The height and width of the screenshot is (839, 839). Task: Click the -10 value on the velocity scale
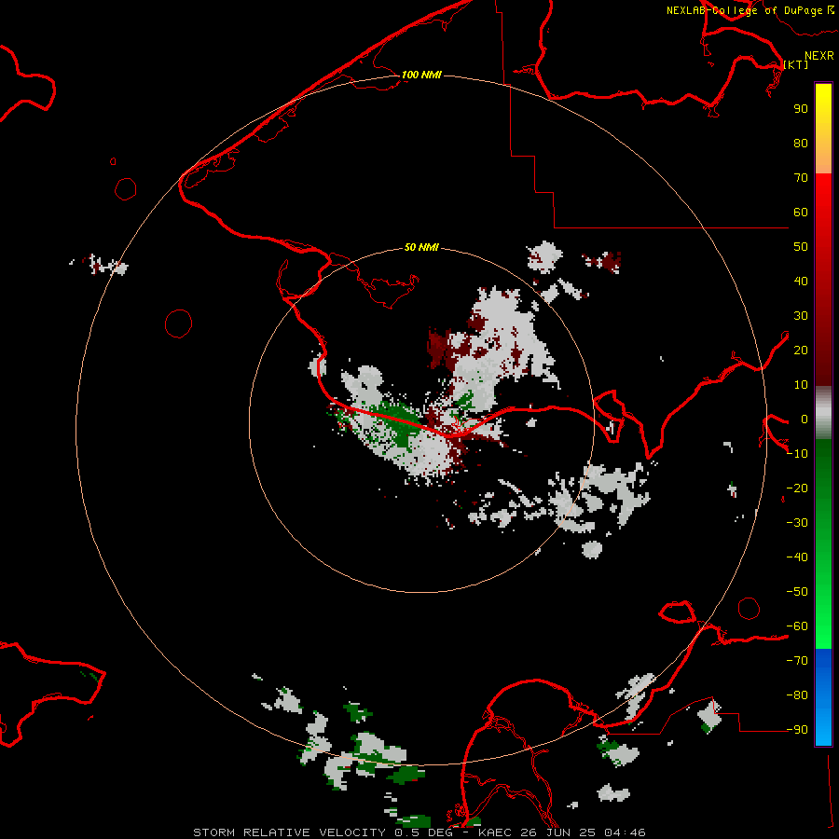pyautogui.click(x=797, y=454)
